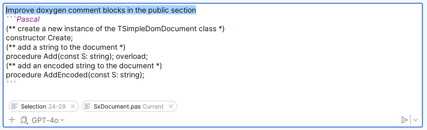Click the 'constructor Create;' line

coord(39,38)
